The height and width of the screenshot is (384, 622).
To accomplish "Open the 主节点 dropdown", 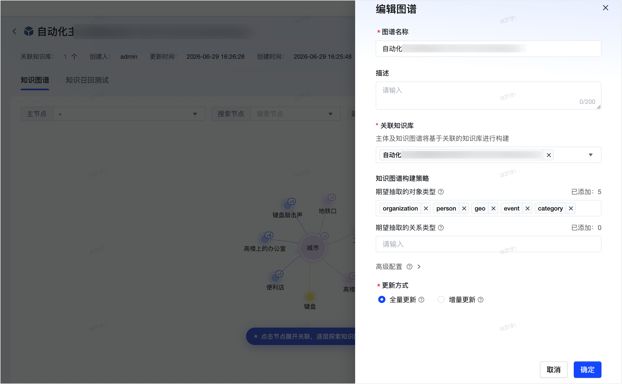I will pyautogui.click(x=129, y=114).
